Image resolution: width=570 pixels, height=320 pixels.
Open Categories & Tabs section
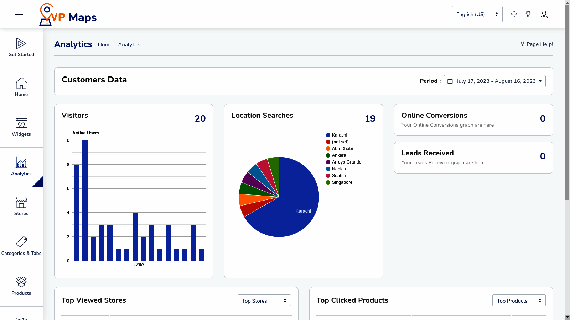pos(21,246)
